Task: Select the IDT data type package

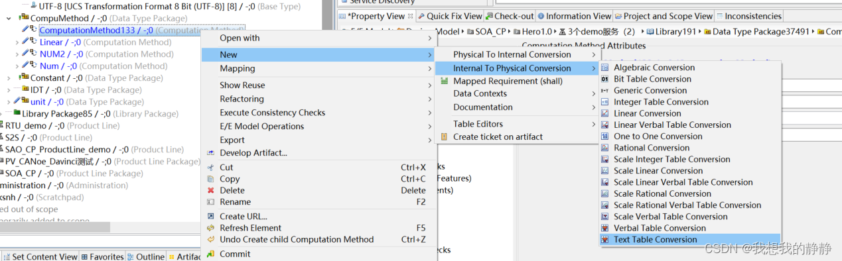Action: pos(86,90)
